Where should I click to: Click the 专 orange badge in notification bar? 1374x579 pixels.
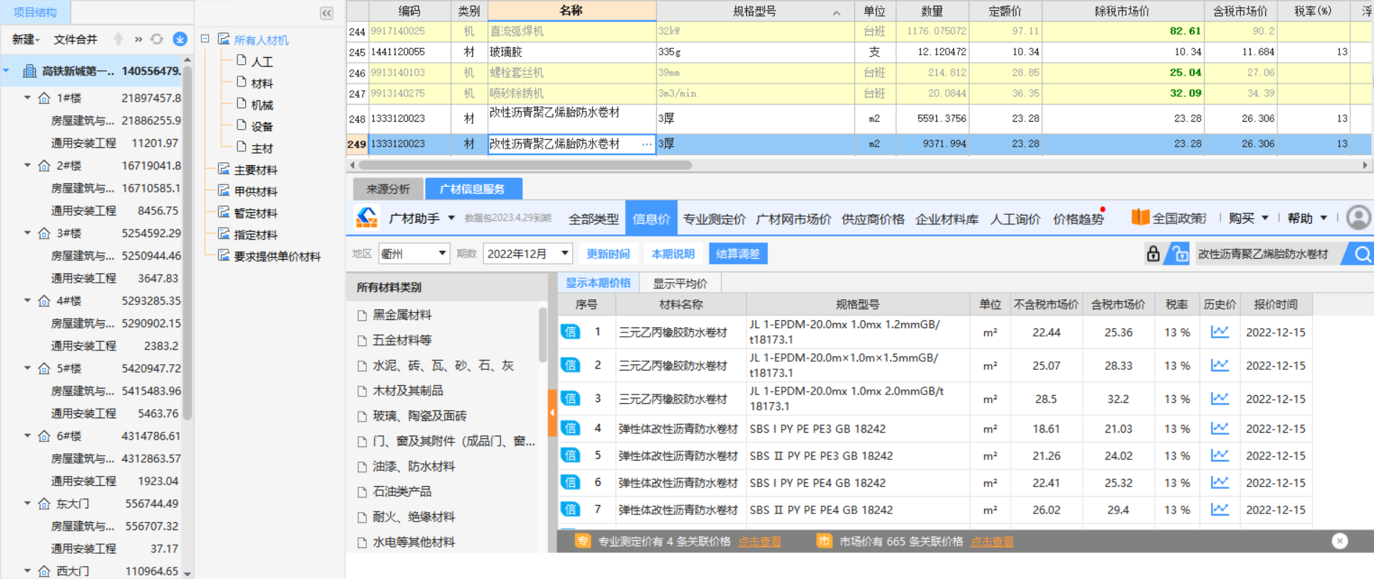tap(582, 541)
